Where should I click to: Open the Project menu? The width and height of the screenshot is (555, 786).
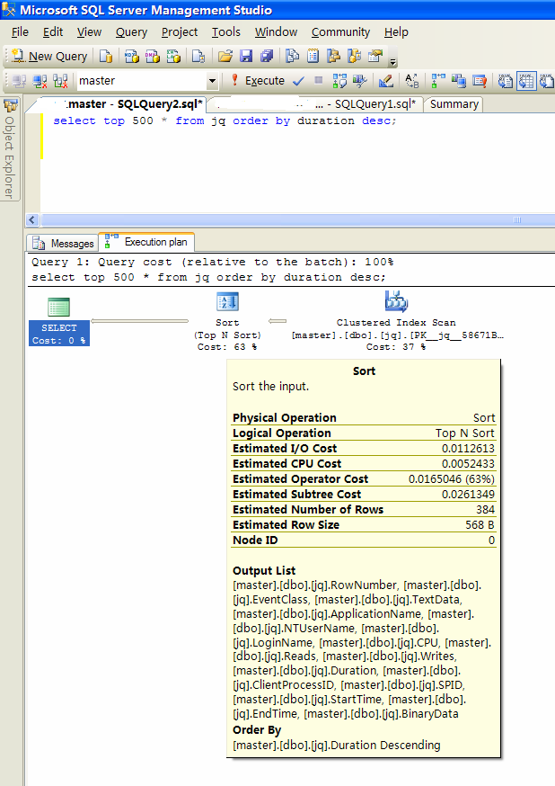(x=179, y=32)
